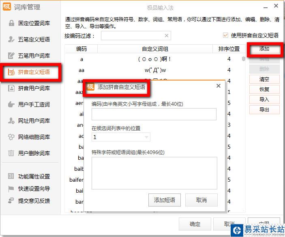
Task: Close the 添加拼音自定义短语 dialog
Action: (219, 86)
